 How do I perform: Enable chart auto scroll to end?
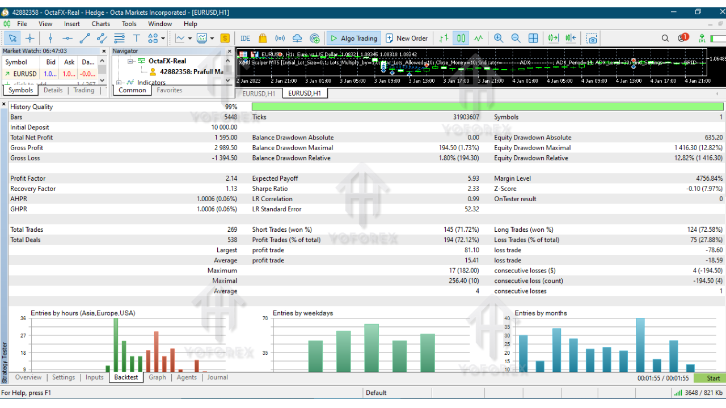point(552,38)
